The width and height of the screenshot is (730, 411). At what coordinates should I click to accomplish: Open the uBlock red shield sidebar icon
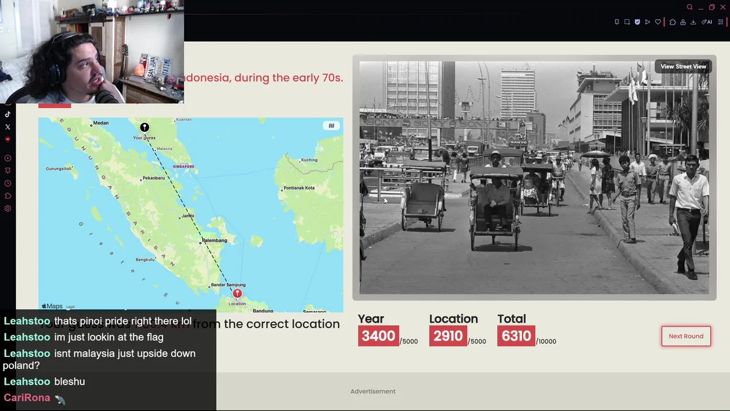point(7,139)
